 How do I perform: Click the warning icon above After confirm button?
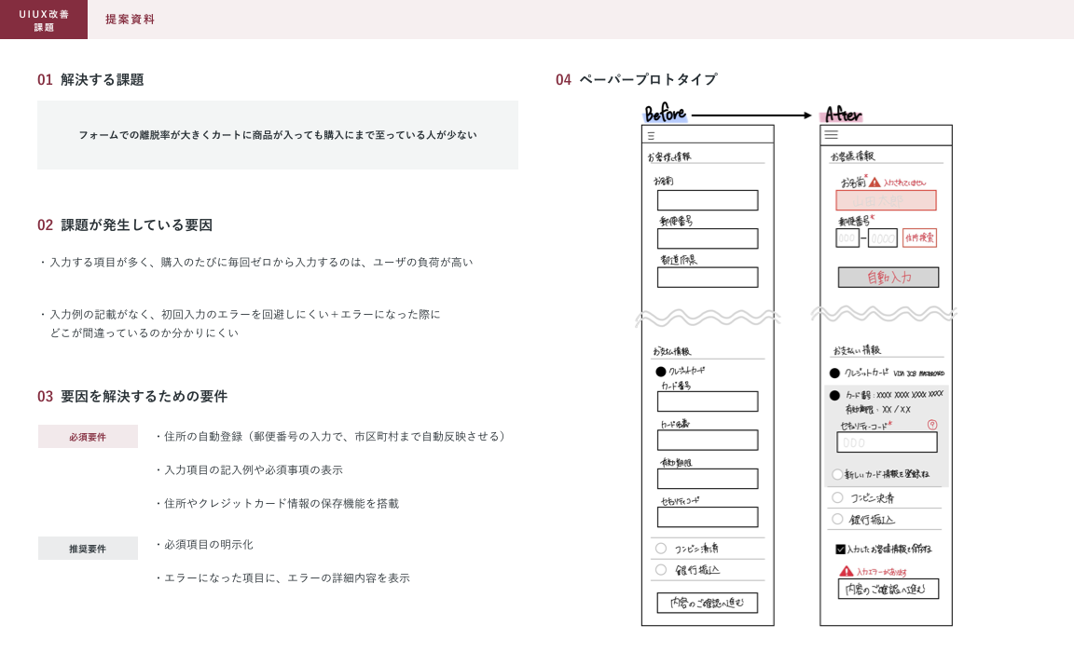pyautogui.click(x=847, y=571)
